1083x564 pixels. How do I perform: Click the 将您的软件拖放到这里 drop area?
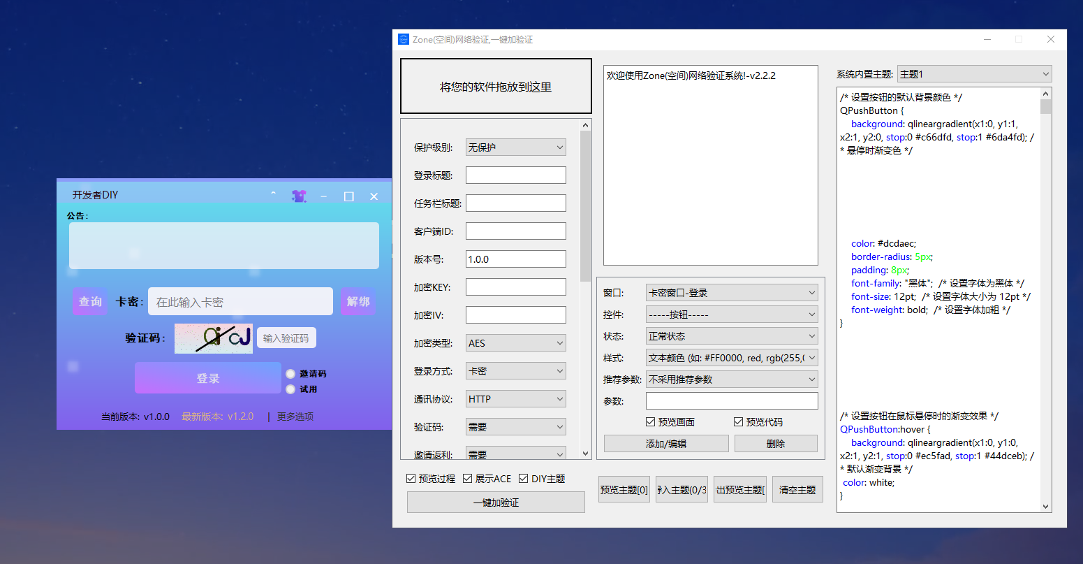[x=496, y=87]
